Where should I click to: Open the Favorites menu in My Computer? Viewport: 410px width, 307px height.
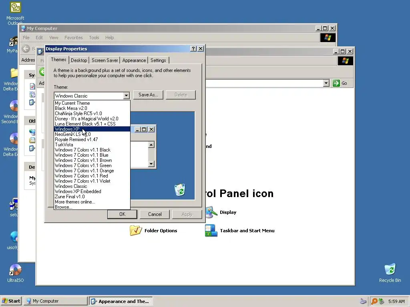74,38
